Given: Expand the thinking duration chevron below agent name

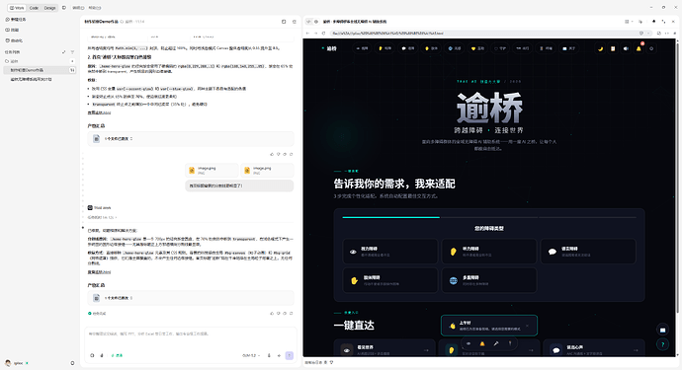Looking at the screenshot, I should point(116,218).
